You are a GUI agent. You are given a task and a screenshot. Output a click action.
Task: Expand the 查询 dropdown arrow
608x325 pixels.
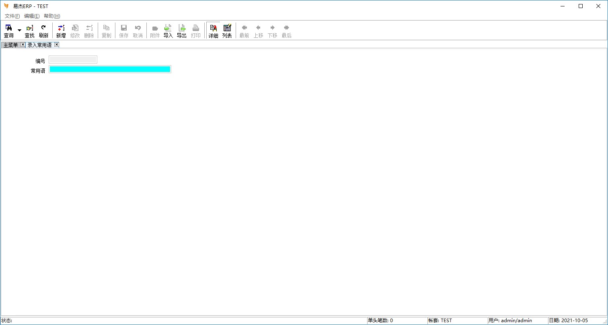point(19,31)
